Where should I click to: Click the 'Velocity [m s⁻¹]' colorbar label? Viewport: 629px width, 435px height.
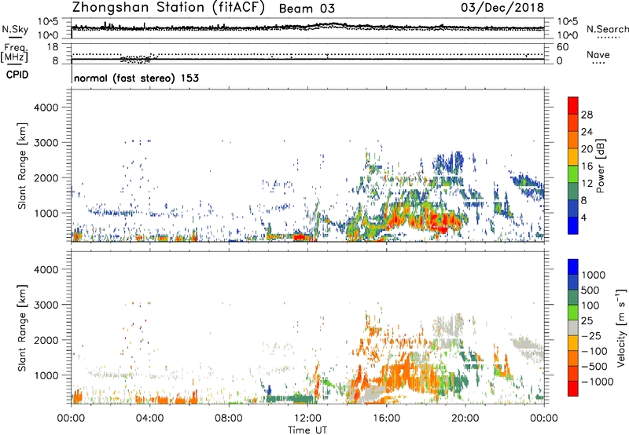(x=621, y=327)
